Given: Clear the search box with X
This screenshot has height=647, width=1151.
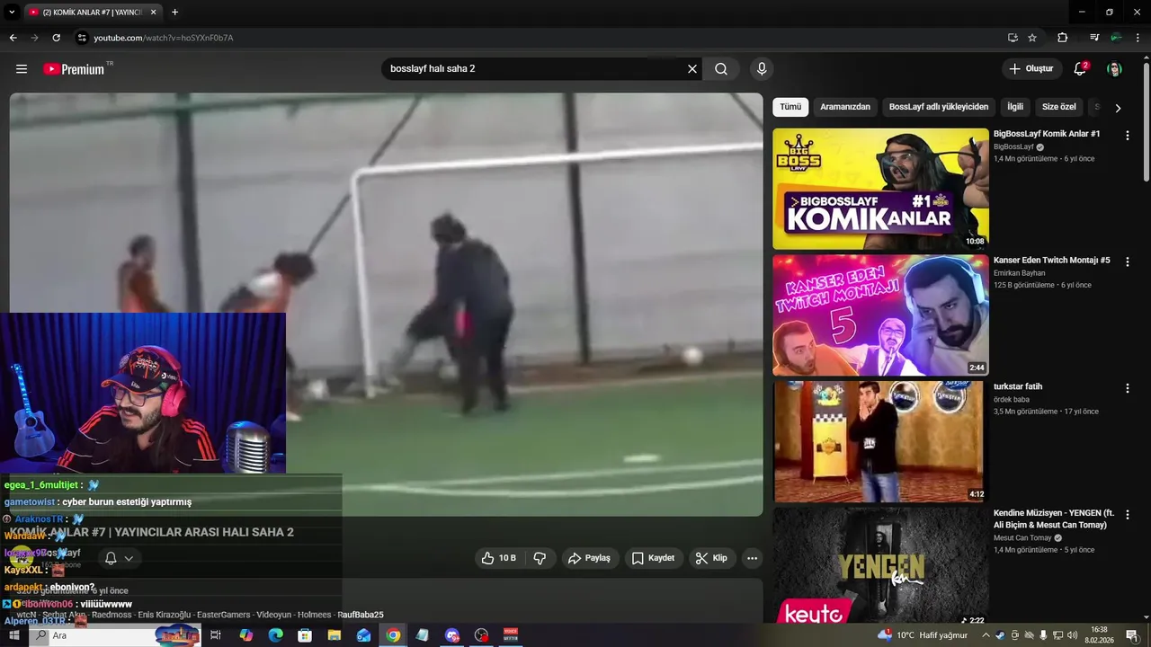Looking at the screenshot, I should (x=692, y=69).
